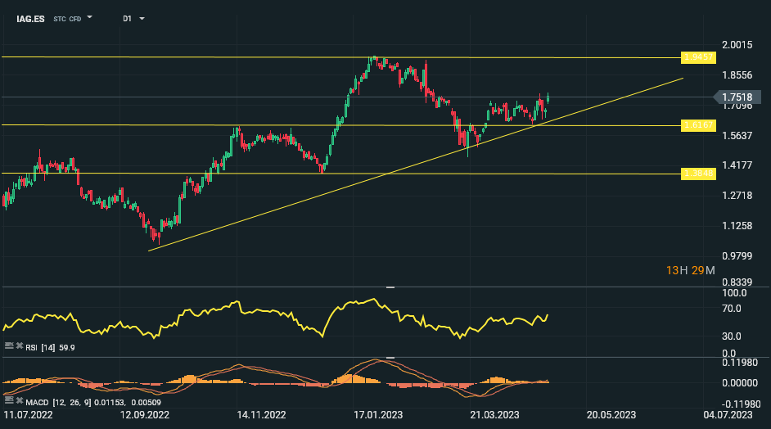This screenshot has width=771, height=429.
Task: Click the 12.09.2022 date on time axis
Action: pyautogui.click(x=145, y=415)
